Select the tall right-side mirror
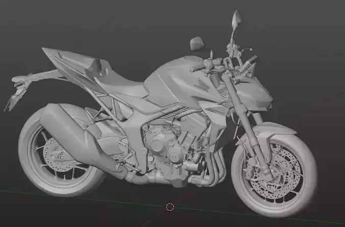 [236, 19]
